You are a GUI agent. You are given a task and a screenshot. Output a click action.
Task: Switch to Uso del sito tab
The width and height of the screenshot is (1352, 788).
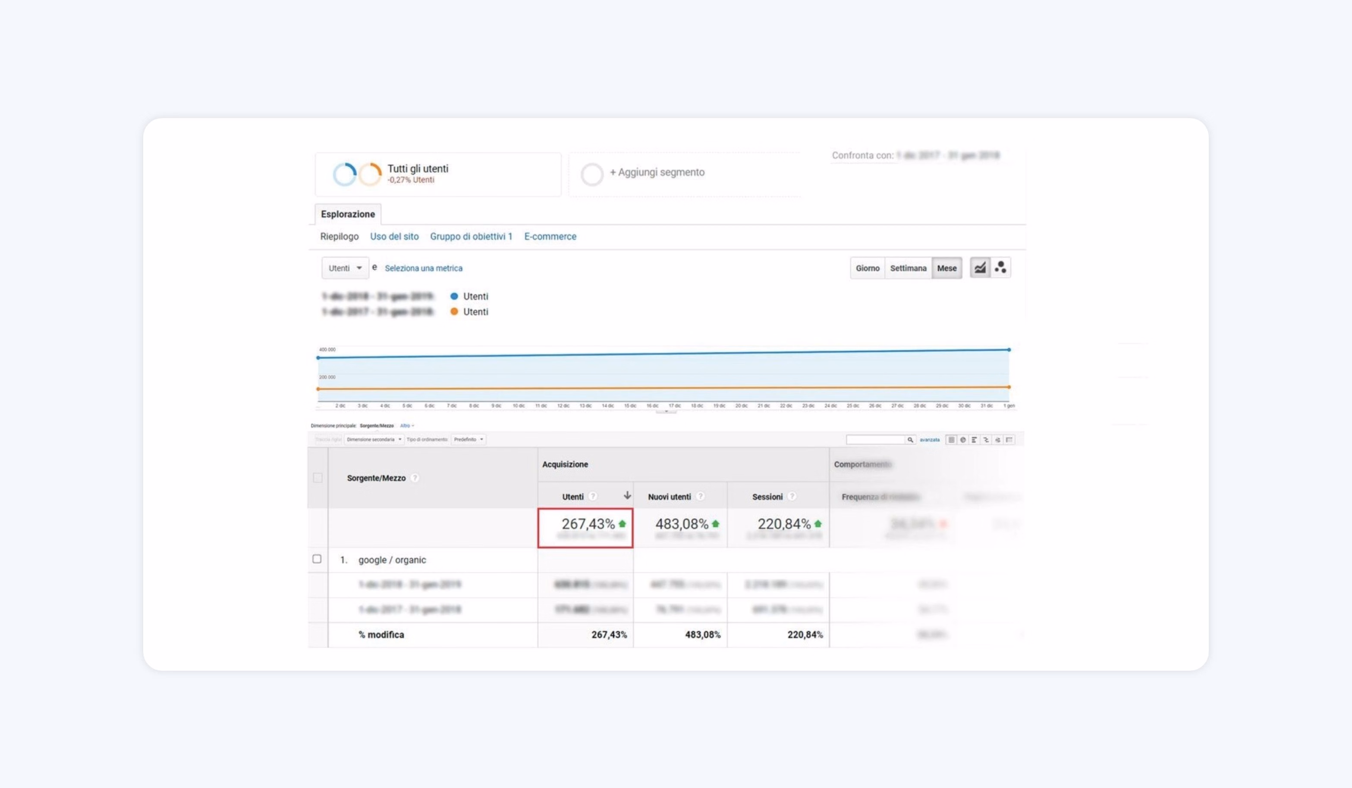[x=394, y=236]
